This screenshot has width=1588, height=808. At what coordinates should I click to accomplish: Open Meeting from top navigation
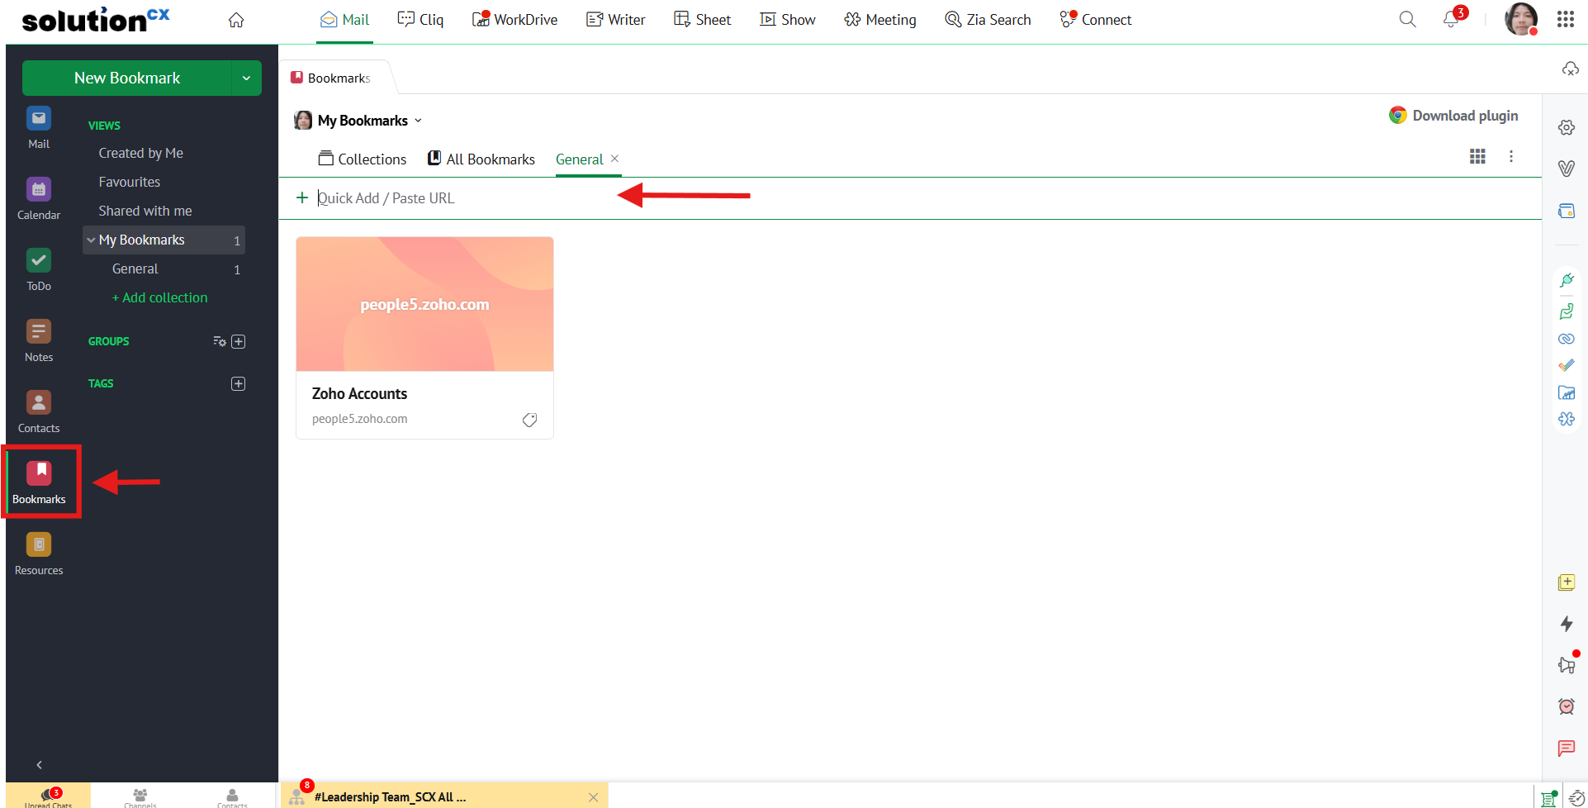click(880, 20)
